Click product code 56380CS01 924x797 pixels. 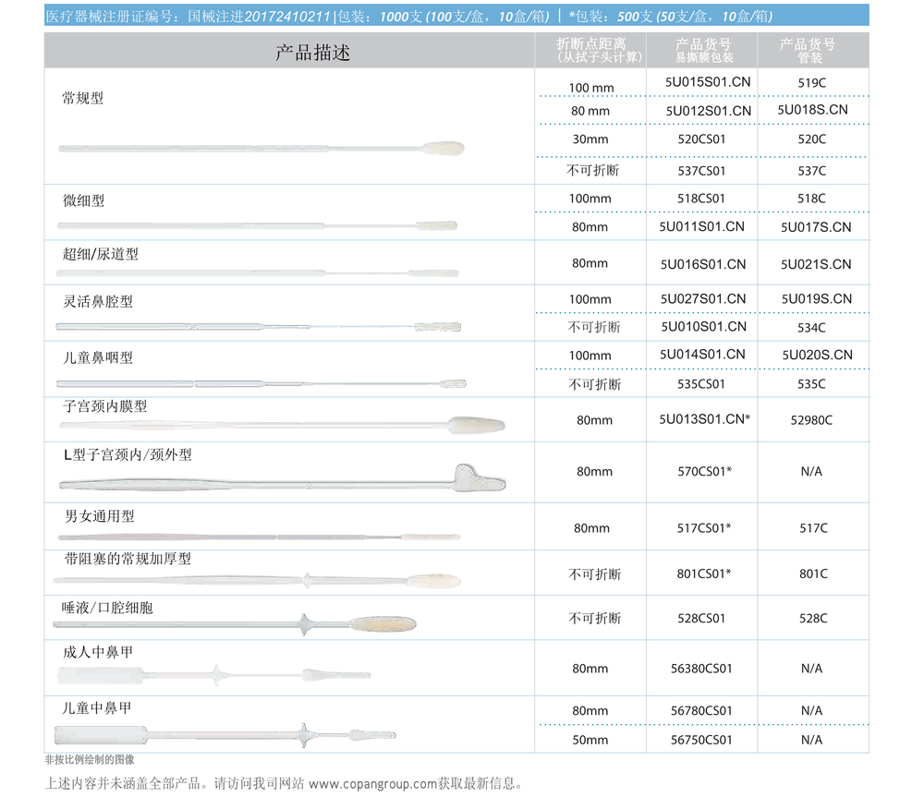[x=701, y=669]
